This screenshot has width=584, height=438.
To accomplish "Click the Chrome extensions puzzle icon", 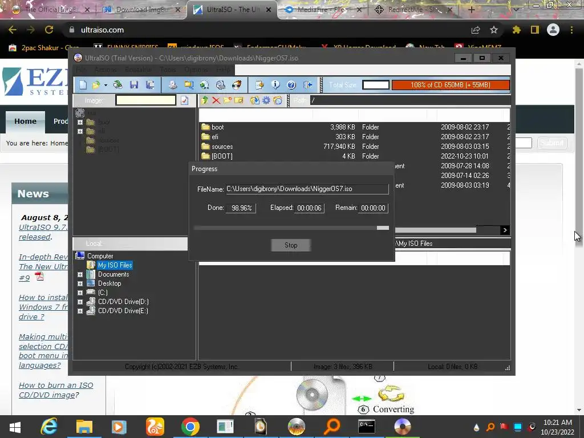I will pyautogui.click(x=517, y=30).
